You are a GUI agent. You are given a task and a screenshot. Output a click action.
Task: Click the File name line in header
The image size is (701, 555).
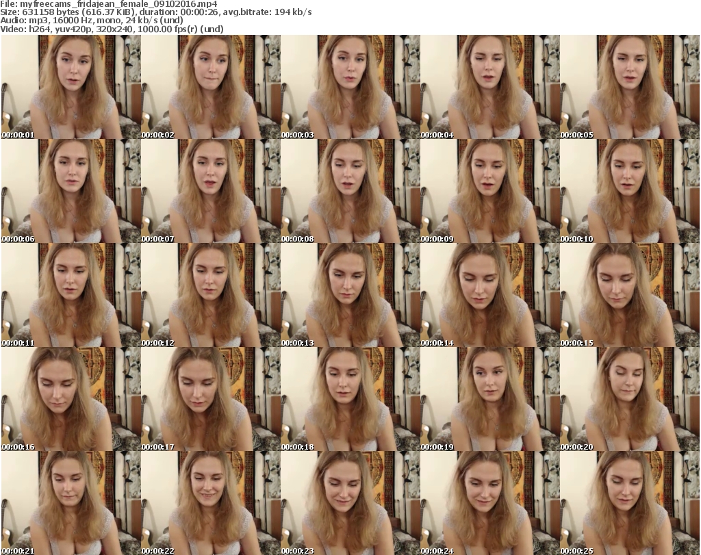point(110,4)
